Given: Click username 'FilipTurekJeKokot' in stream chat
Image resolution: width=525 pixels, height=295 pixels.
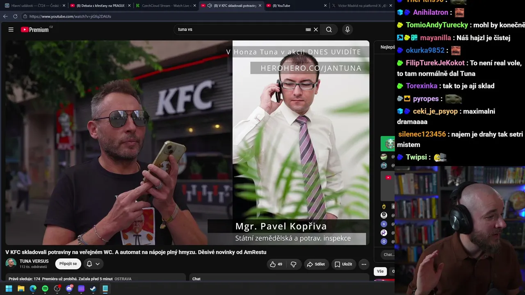Looking at the screenshot, I should 435,63.
